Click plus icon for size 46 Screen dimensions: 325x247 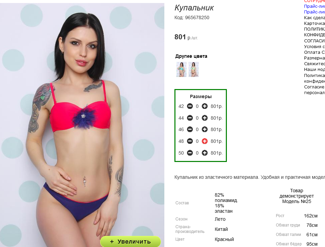[205, 129]
